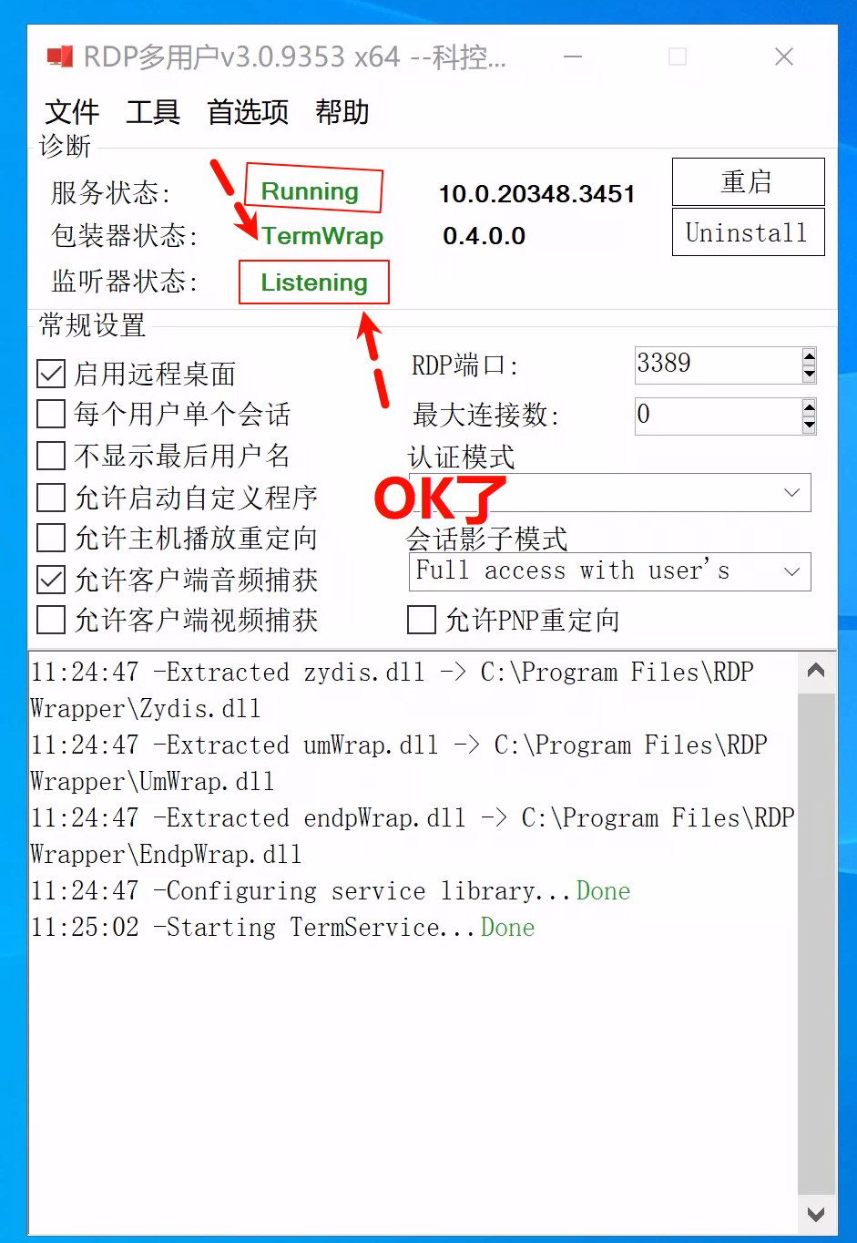The width and height of the screenshot is (857, 1243).
Task: Increase 最大连接数 with the up arrow
Action: (809, 407)
